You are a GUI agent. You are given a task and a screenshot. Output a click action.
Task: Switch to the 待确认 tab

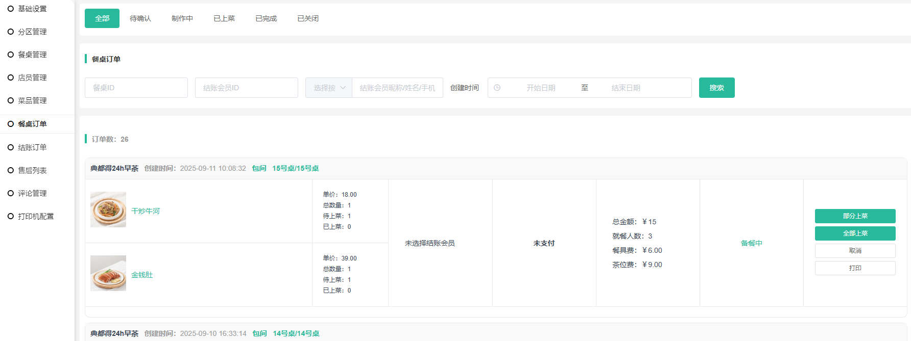[140, 18]
